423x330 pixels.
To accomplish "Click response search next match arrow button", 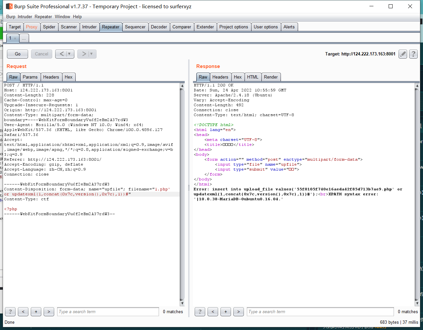I will 239,312.
